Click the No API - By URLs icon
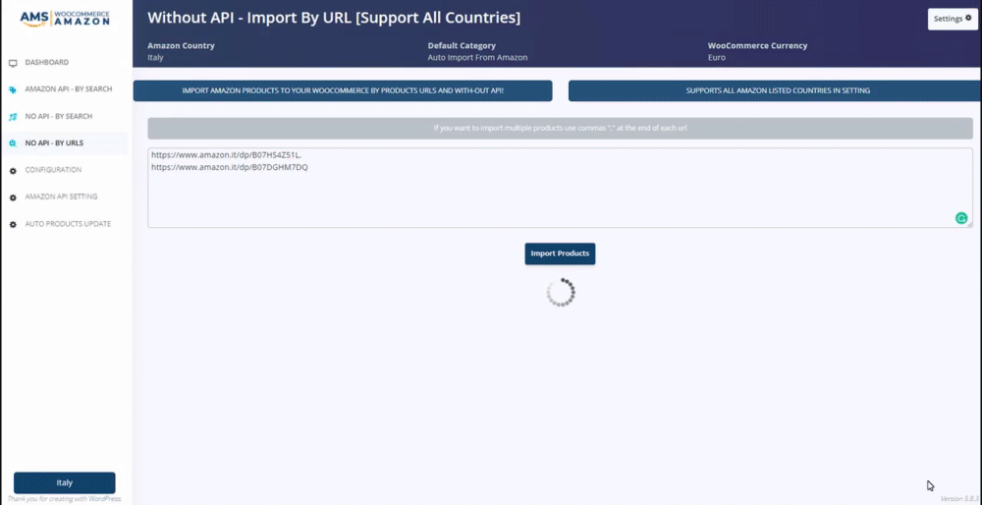 [13, 143]
